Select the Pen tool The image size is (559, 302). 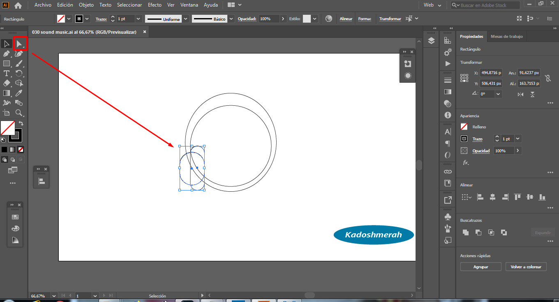click(7, 53)
